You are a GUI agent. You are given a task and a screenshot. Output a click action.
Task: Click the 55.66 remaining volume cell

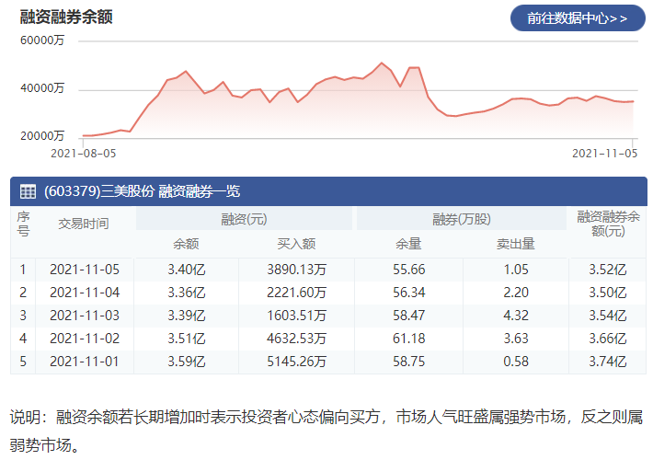tap(409, 270)
